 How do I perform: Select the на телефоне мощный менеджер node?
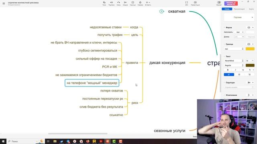tap(92, 83)
